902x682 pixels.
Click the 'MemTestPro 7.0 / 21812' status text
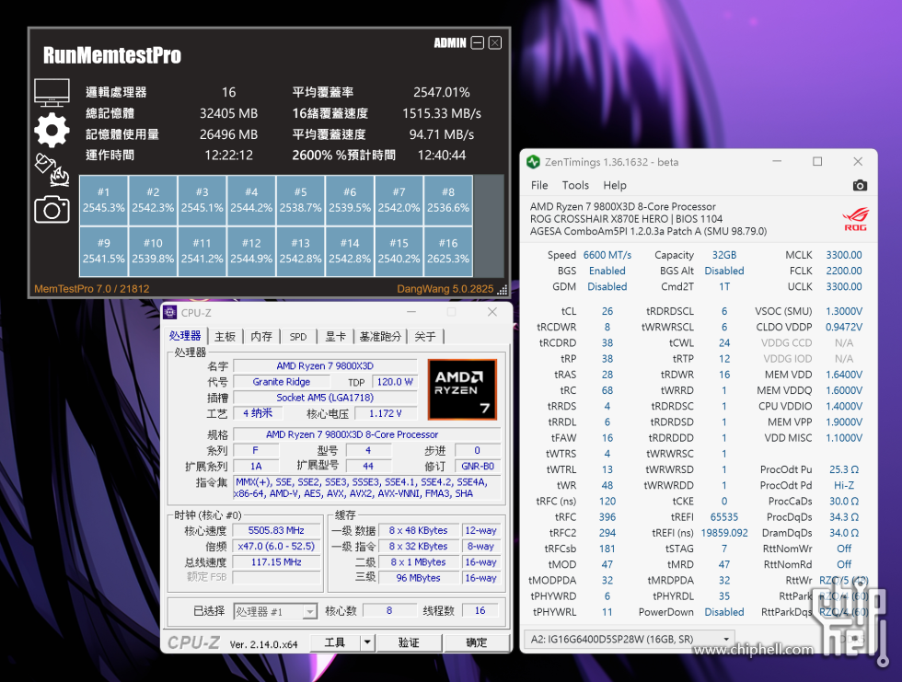(x=91, y=289)
